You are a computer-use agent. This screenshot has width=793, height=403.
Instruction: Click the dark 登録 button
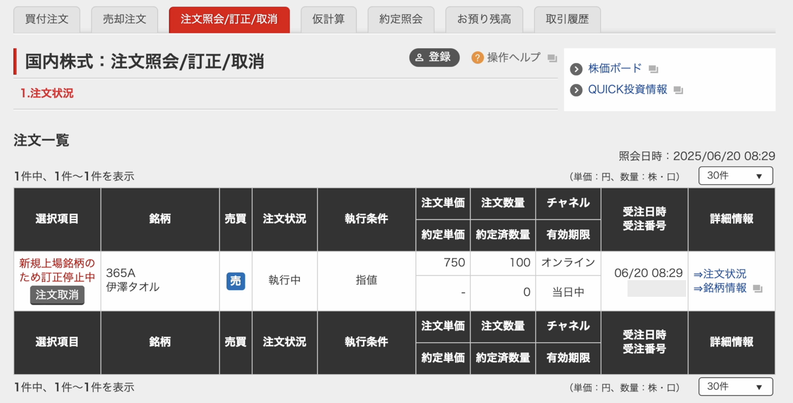click(434, 57)
